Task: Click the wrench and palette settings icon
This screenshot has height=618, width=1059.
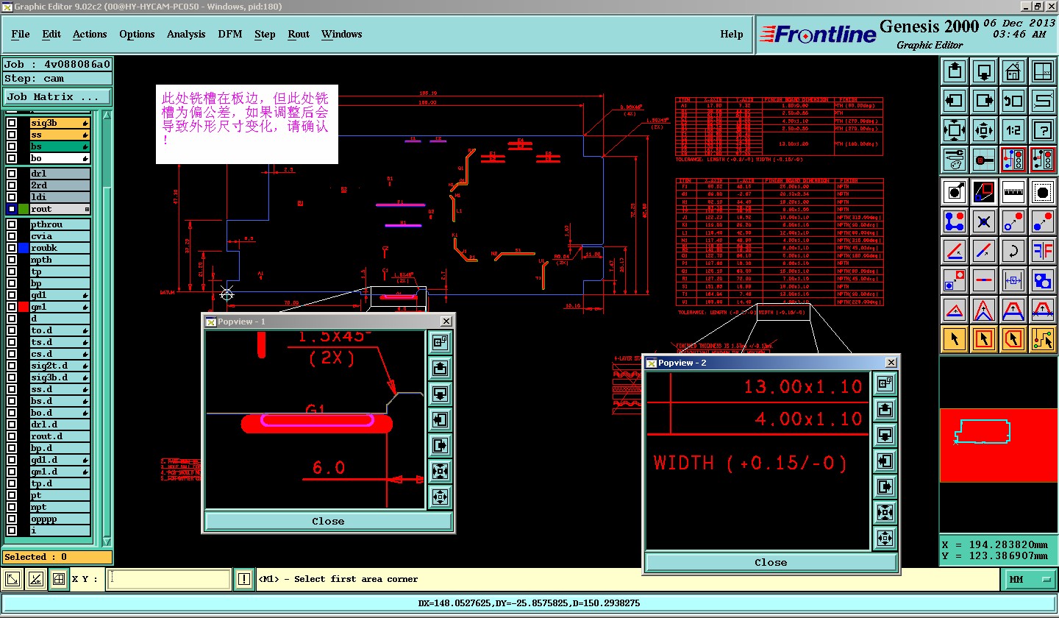Action: [x=955, y=159]
